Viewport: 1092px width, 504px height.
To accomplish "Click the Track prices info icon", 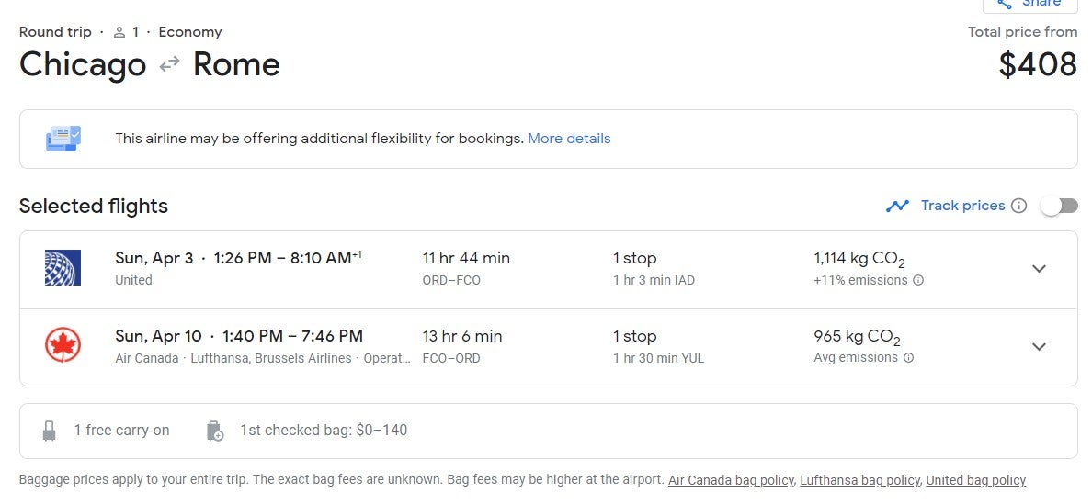I will click(1018, 206).
